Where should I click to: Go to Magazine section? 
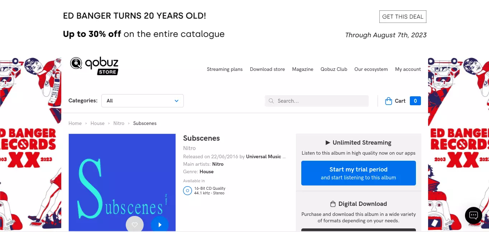(x=303, y=69)
